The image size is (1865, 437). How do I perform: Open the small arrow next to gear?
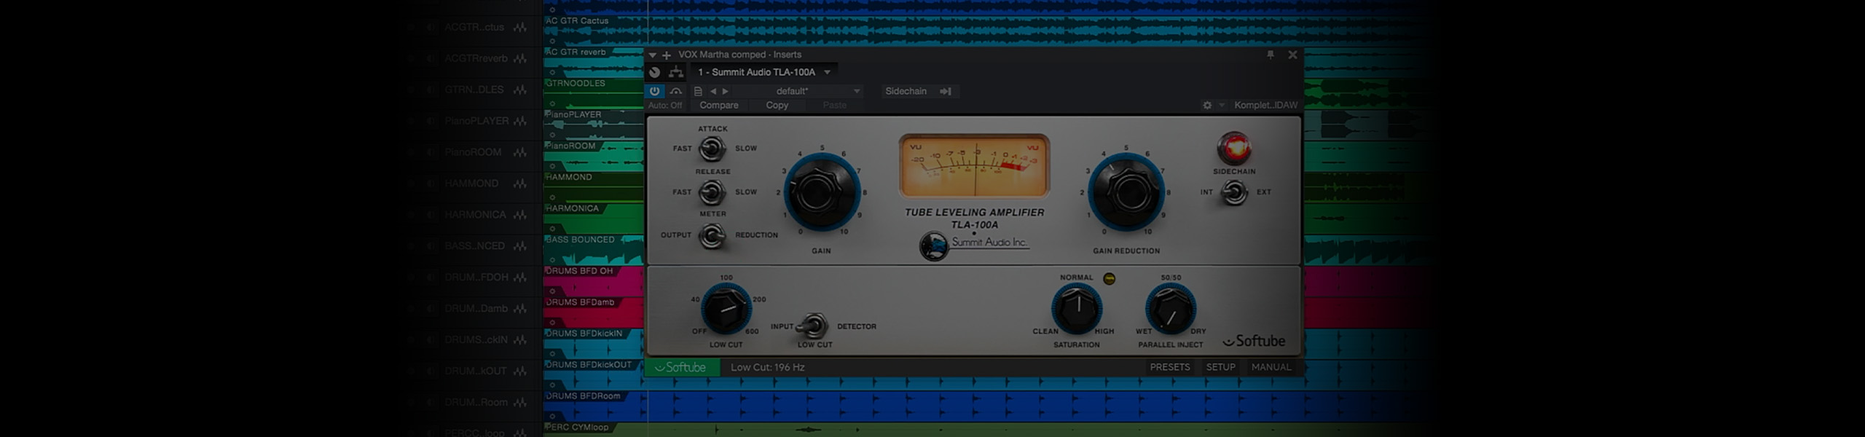tap(1222, 105)
